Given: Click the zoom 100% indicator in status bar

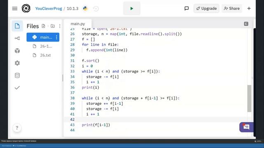Looking at the screenshot, I should [x=258, y=141].
